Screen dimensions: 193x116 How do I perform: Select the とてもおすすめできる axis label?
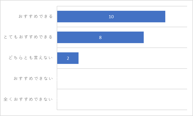(28, 37)
